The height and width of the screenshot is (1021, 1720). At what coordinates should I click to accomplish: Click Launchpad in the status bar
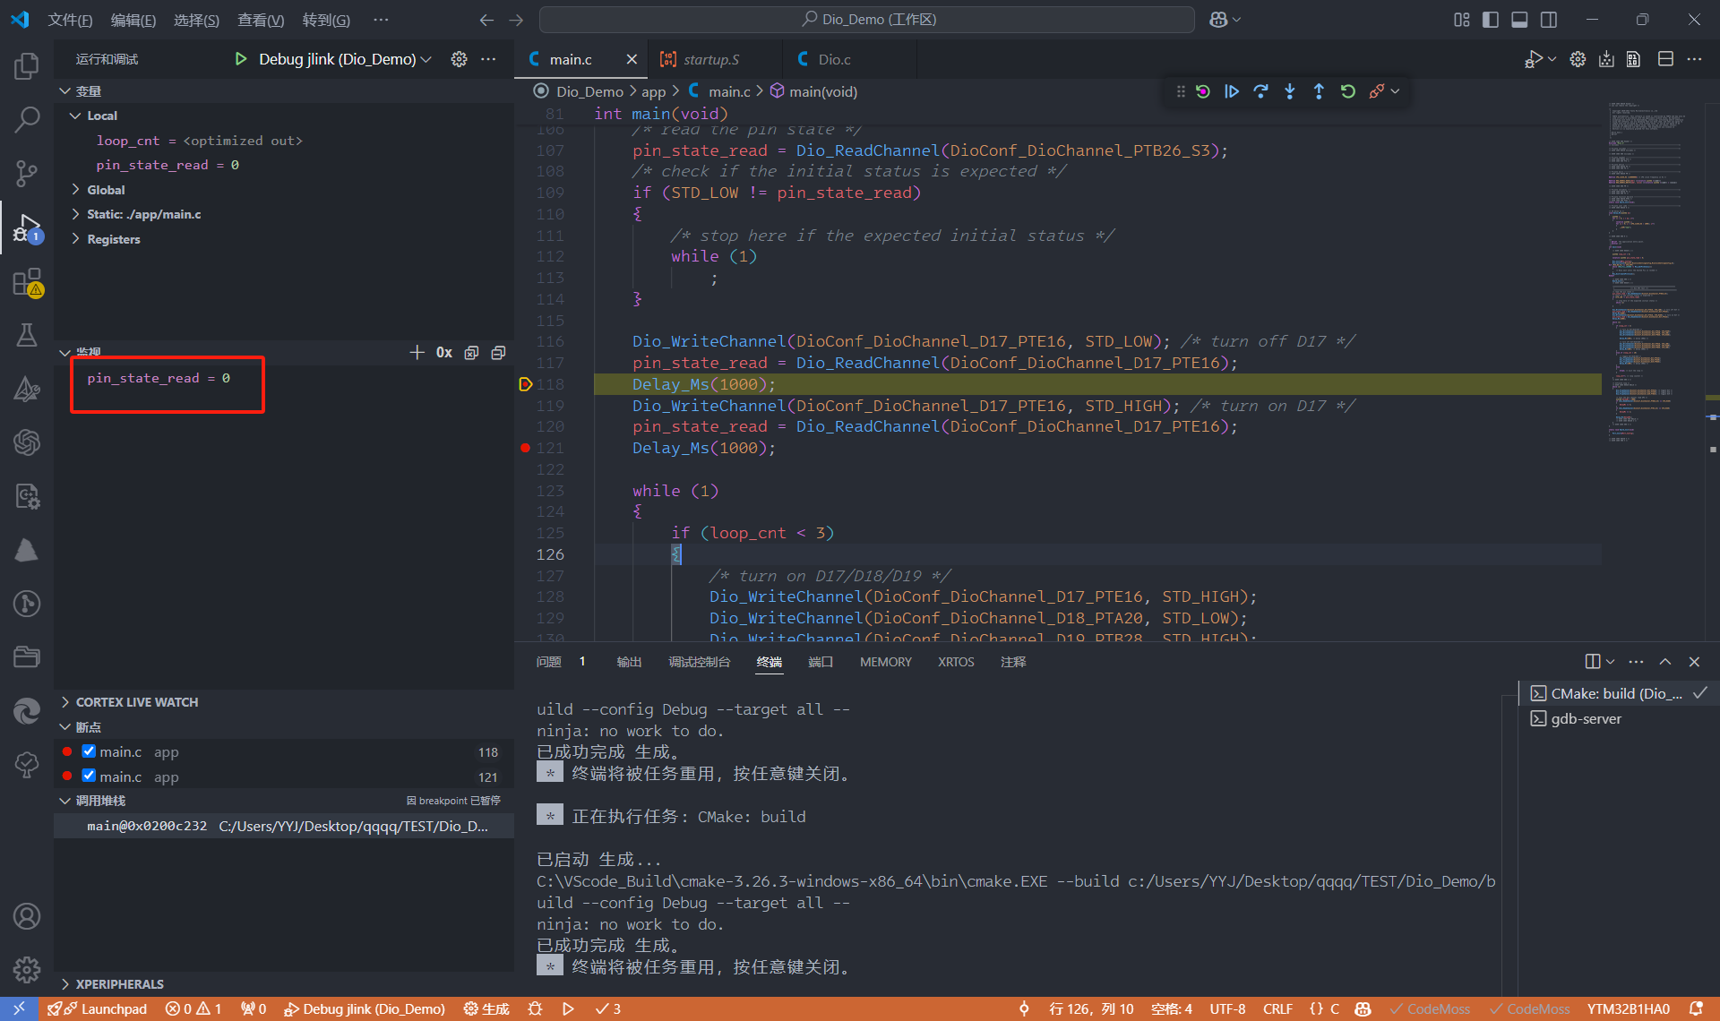[98, 1008]
